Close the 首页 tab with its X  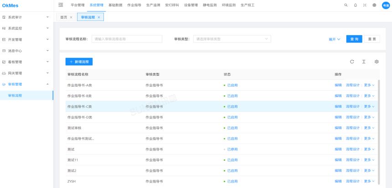point(71,17)
